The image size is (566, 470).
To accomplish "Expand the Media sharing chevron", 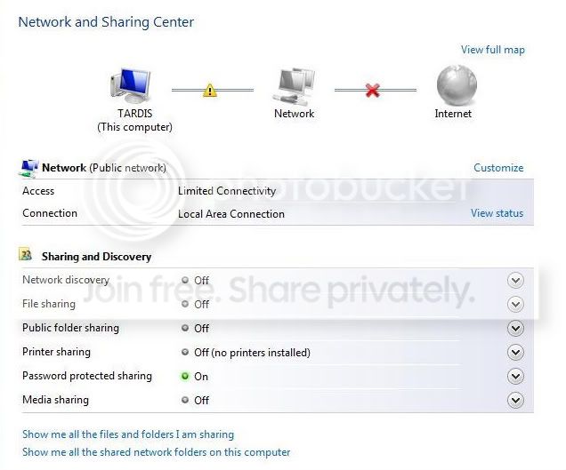I will point(515,400).
